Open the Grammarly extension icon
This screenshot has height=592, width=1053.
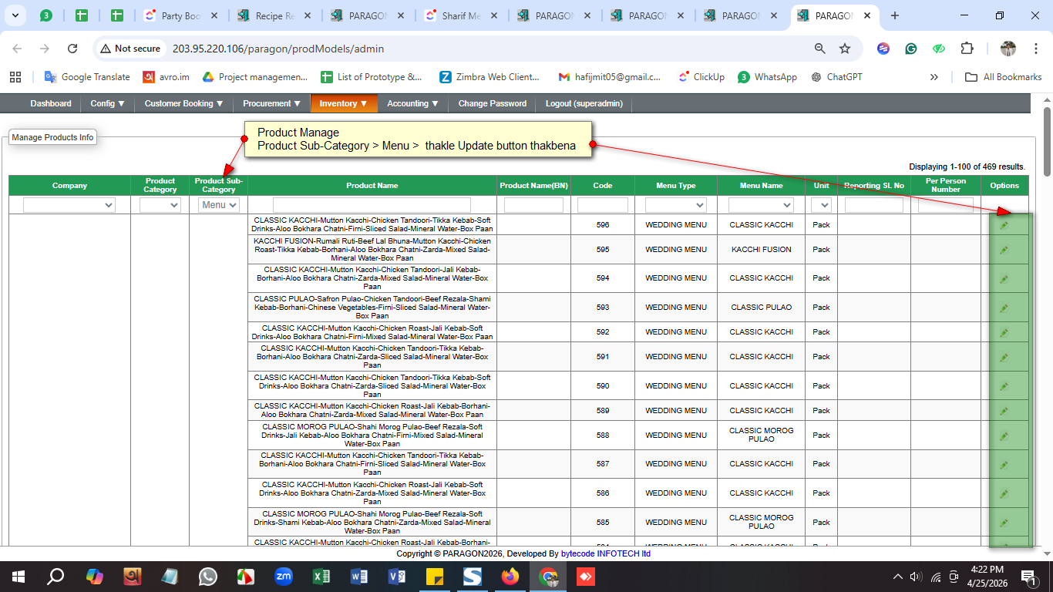coord(911,49)
